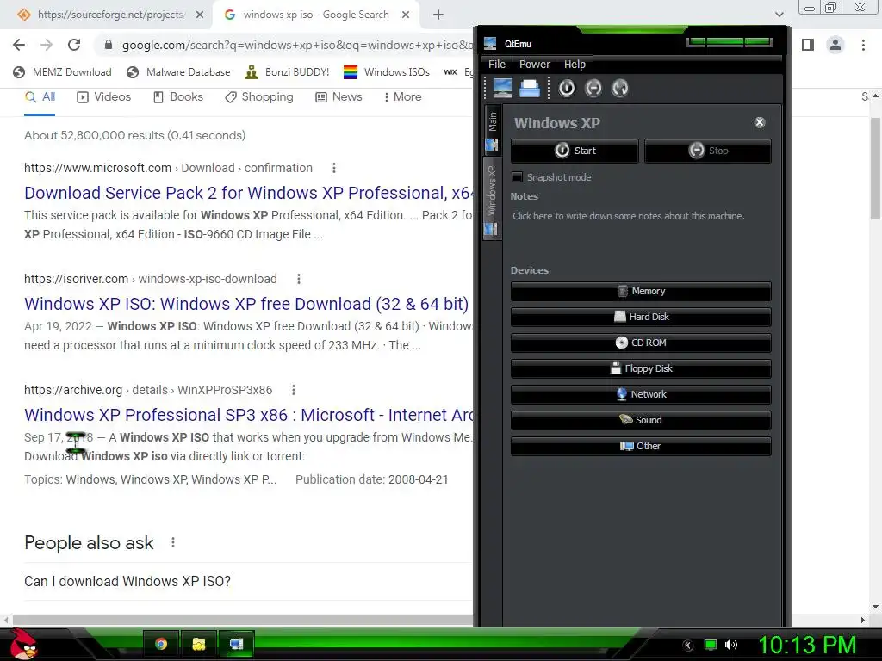Open Download Service Pack 2 result link

coord(248,193)
